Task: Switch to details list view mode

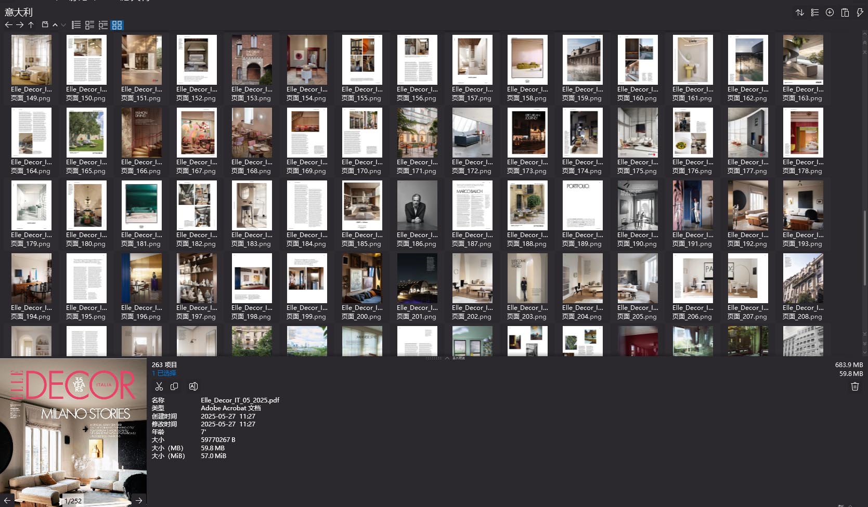Action: [103, 25]
